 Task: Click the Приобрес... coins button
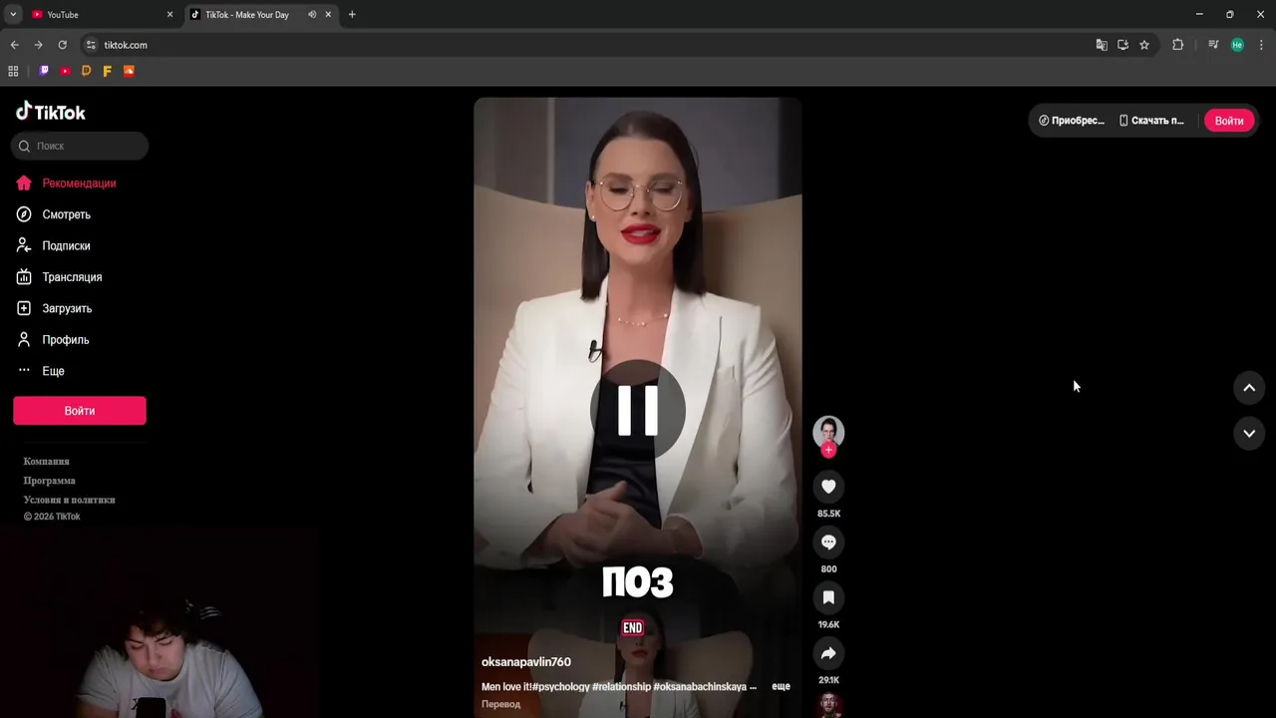click(1072, 121)
